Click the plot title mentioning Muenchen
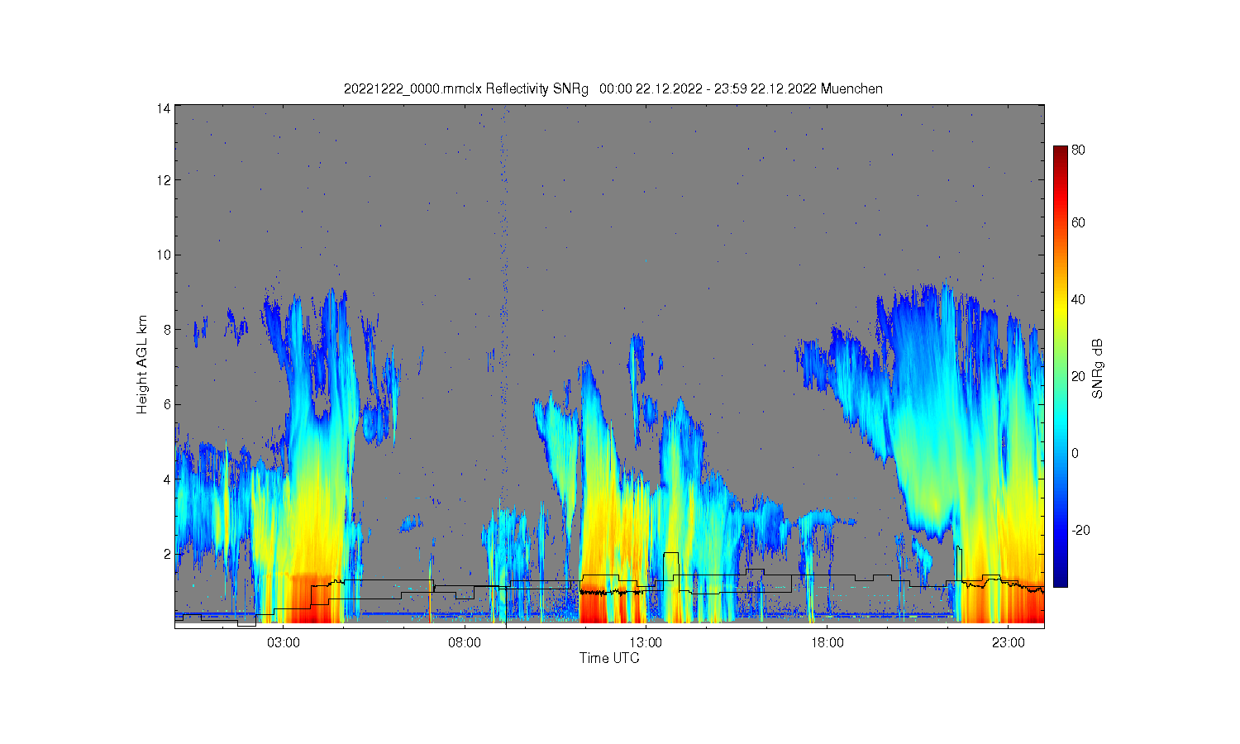Image resolution: width=1240 pixels, height=744 pixels. point(613,88)
